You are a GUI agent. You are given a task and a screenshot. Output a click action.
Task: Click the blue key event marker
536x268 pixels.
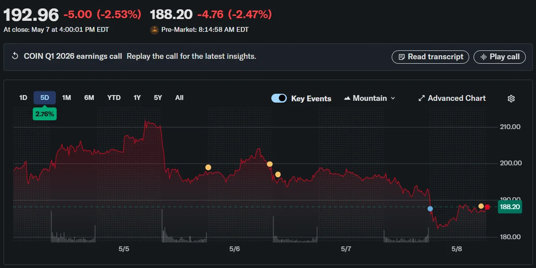pyautogui.click(x=430, y=208)
